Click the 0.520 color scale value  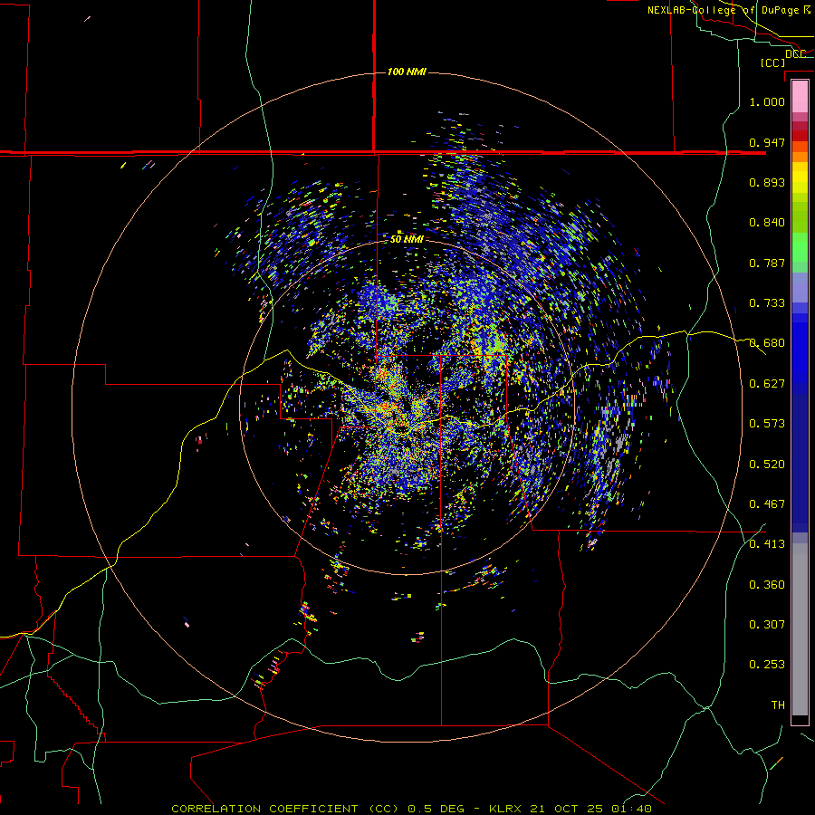coord(767,465)
